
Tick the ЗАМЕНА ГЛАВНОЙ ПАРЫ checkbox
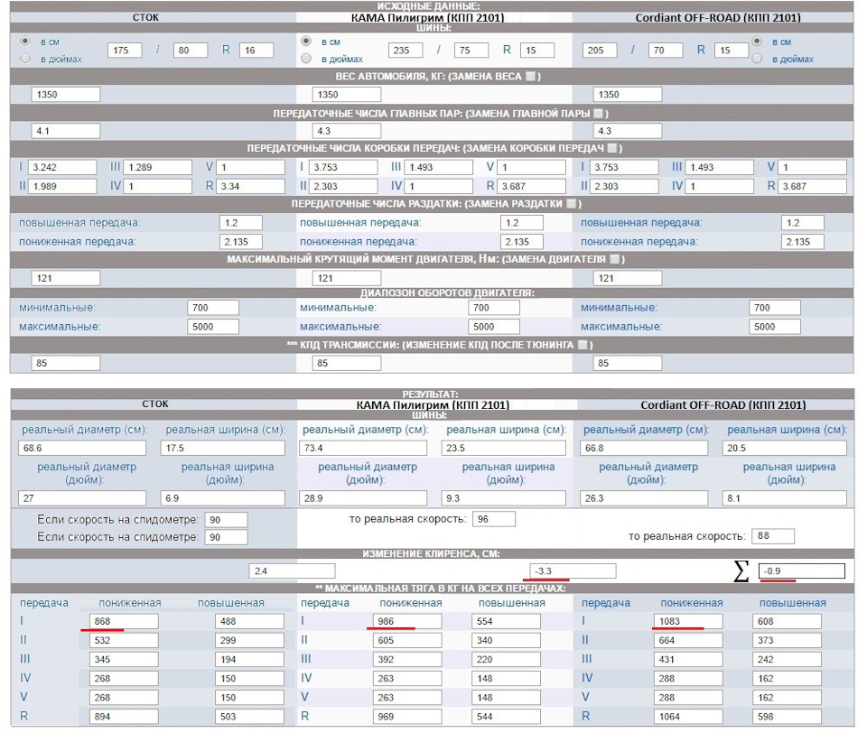598,114
